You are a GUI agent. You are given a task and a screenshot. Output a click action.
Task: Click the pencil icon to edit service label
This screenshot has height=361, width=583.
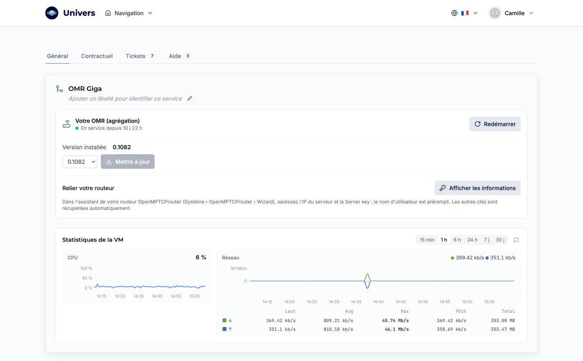click(190, 99)
